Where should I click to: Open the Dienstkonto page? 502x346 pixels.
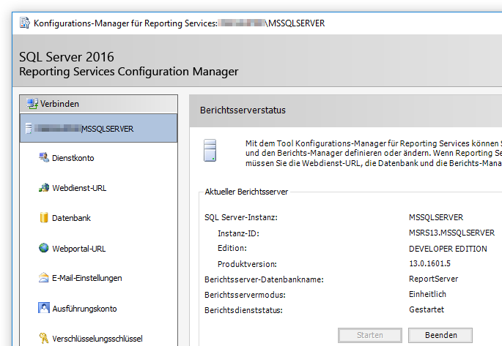(73, 158)
